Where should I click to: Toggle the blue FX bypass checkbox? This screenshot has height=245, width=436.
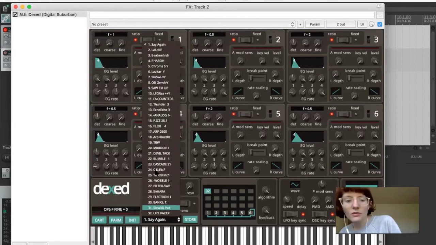click(x=380, y=24)
